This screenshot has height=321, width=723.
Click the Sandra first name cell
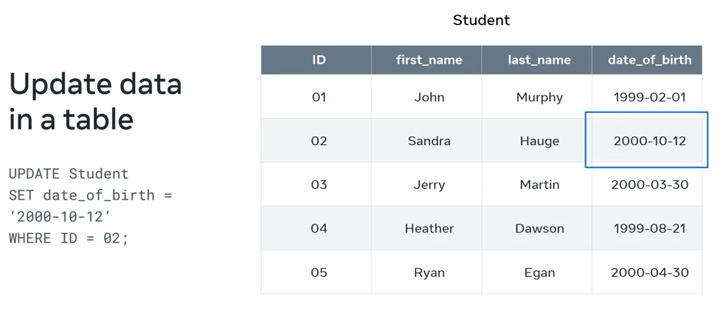tap(429, 141)
